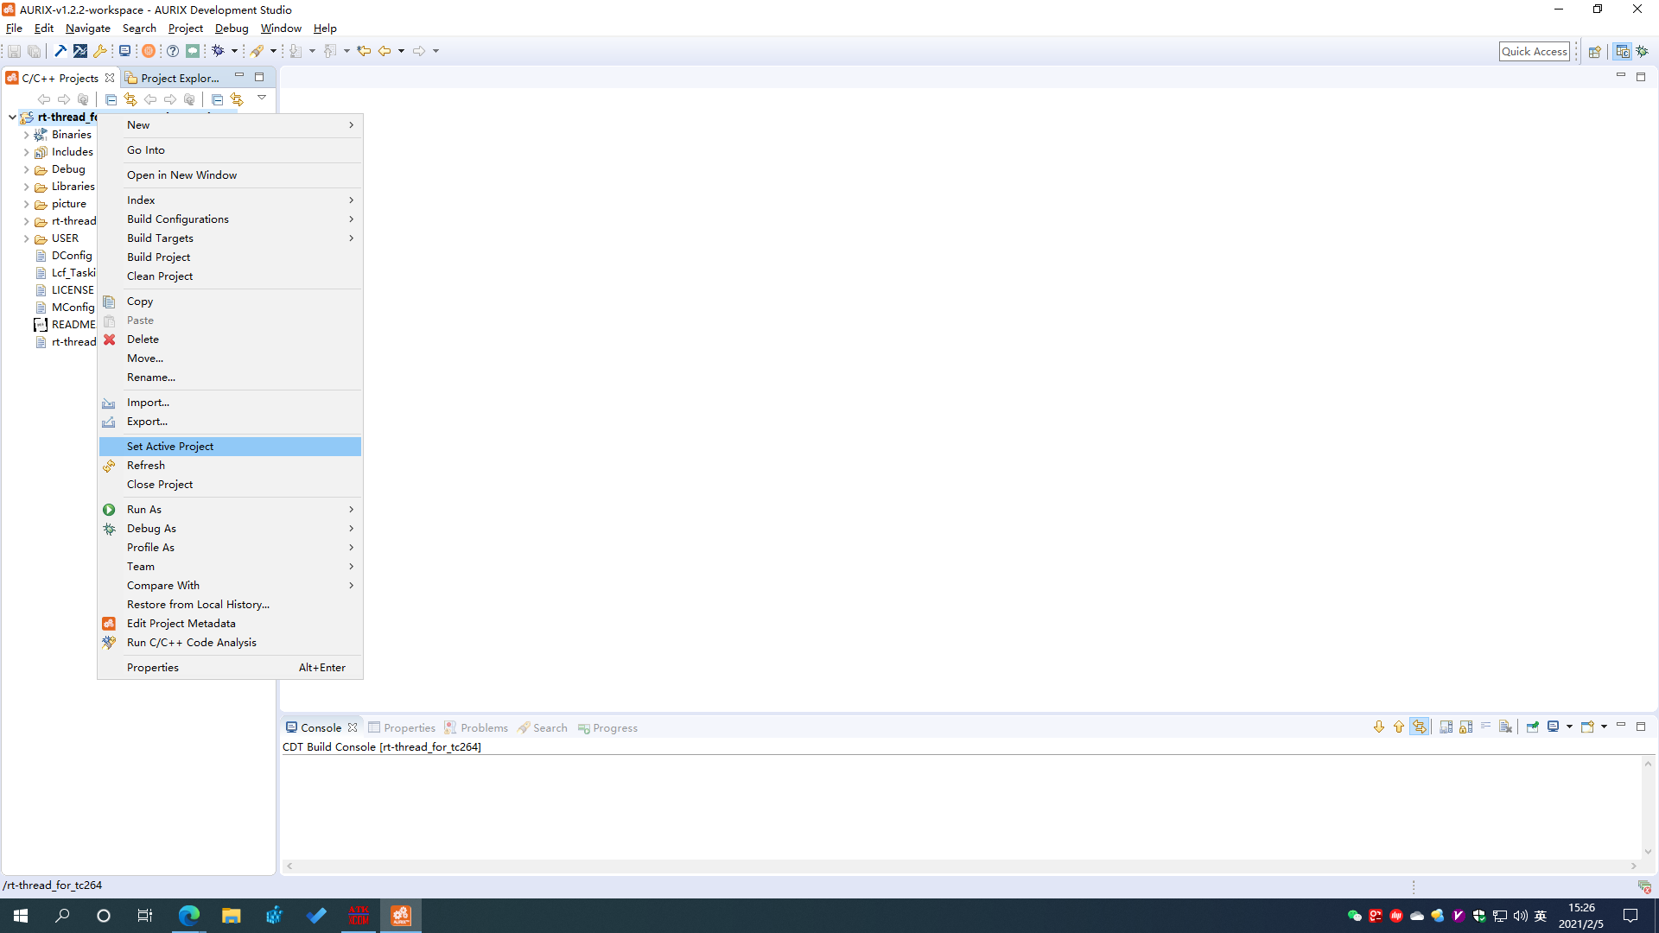Screen dimensions: 1659x933
Task: Click the Quick Access field
Action: [1534, 51]
